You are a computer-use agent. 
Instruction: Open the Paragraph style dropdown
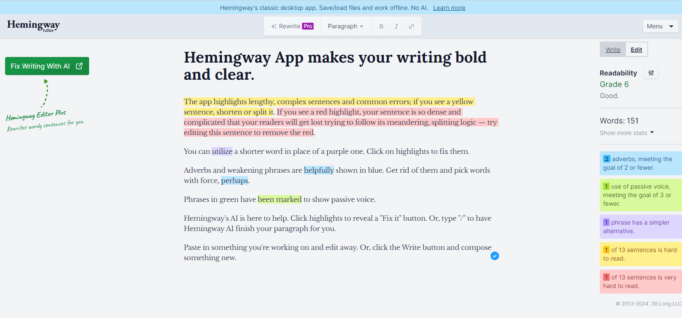pos(345,26)
